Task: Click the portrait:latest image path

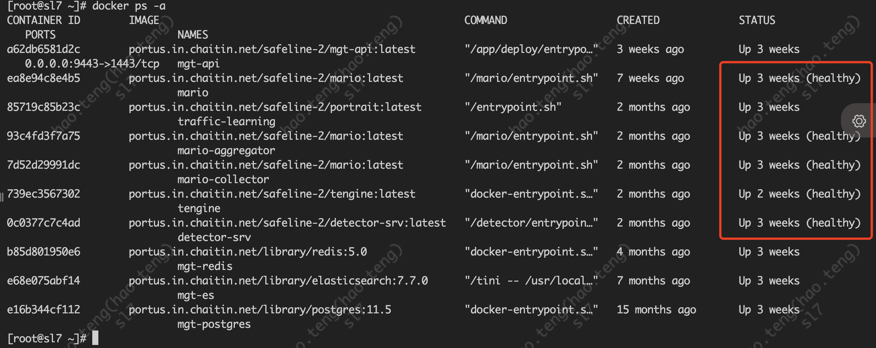Action: (x=275, y=107)
